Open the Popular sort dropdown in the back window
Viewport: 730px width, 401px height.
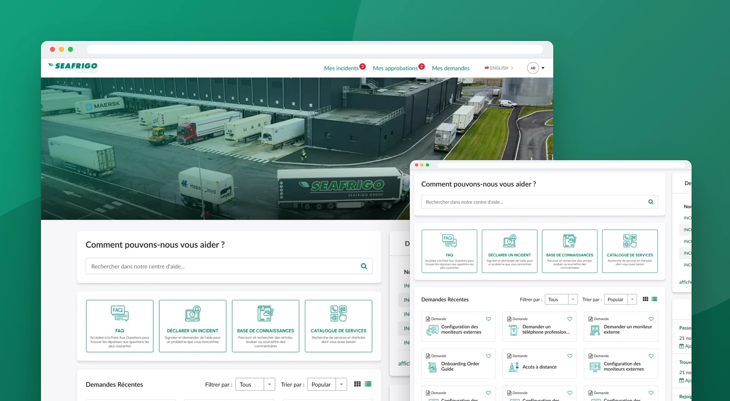tap(327, 384)
